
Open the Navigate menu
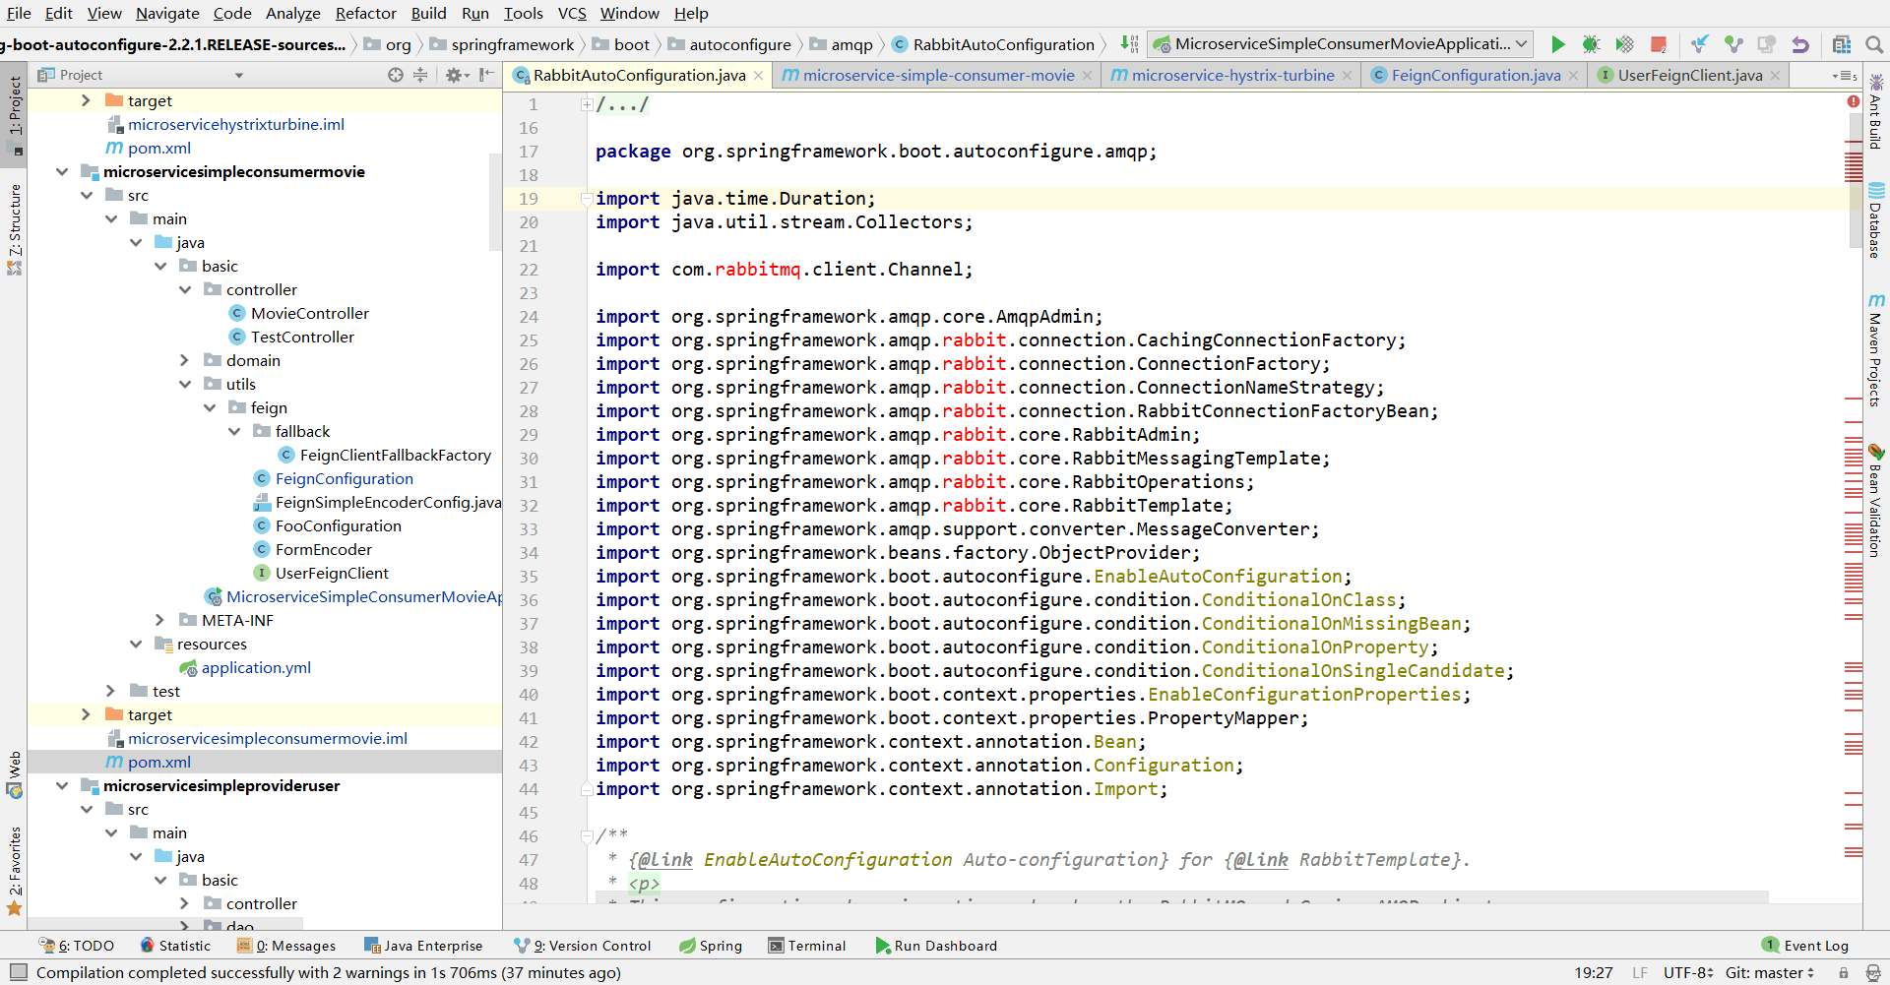pyautogui.click(x=167, y=14)
